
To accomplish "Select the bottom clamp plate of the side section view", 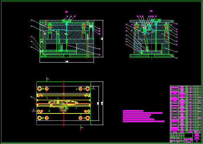I will pos(151,55).
